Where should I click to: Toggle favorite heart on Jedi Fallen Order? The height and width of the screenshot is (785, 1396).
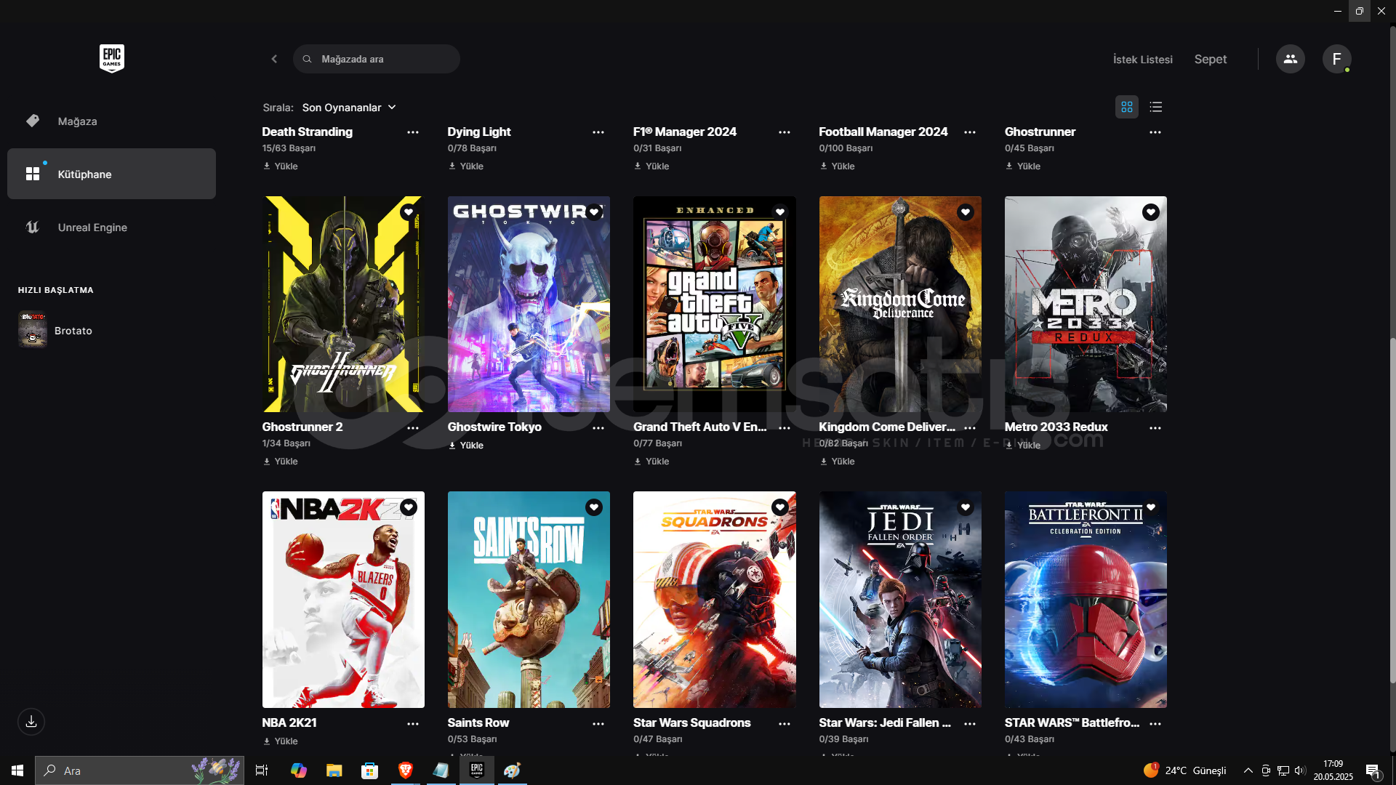tap(966, 507)
